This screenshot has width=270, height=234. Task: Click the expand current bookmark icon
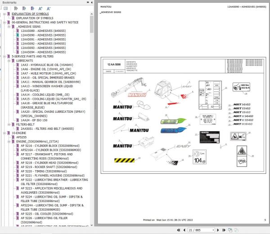point(16,8)
